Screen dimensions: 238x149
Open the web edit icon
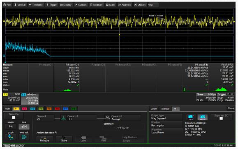24,137
